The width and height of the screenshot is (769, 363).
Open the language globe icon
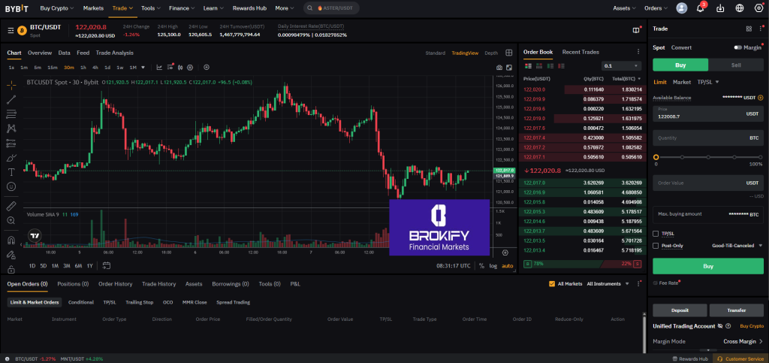coord(740,8)
